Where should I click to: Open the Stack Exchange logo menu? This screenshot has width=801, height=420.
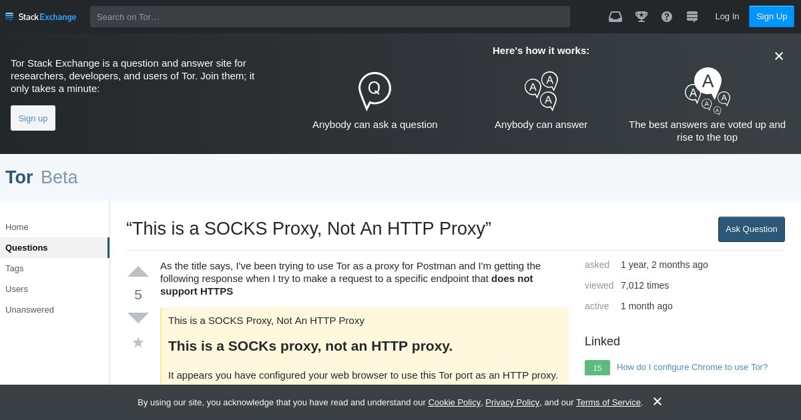41,17
